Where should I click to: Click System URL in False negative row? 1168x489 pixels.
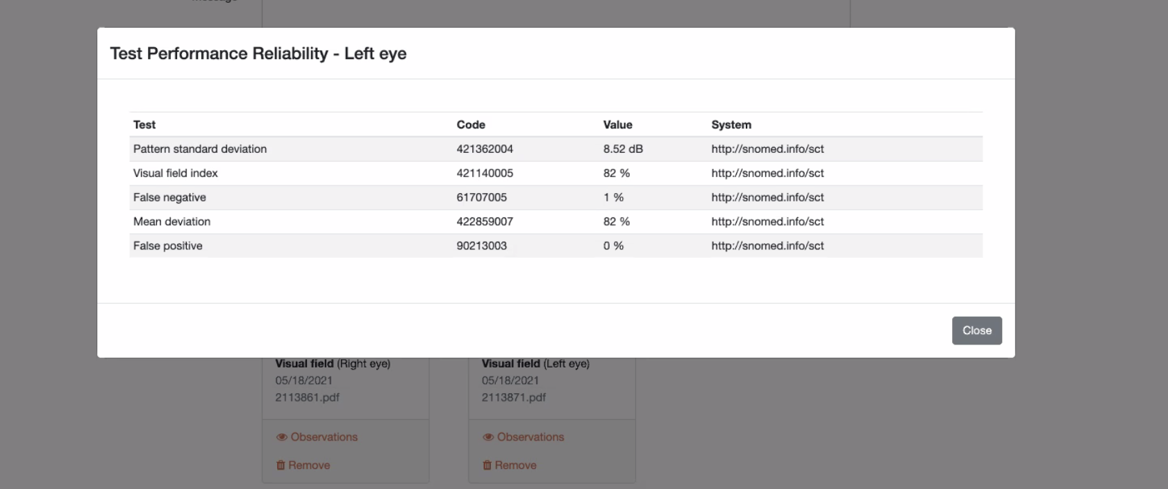click(x=767, y=197)
